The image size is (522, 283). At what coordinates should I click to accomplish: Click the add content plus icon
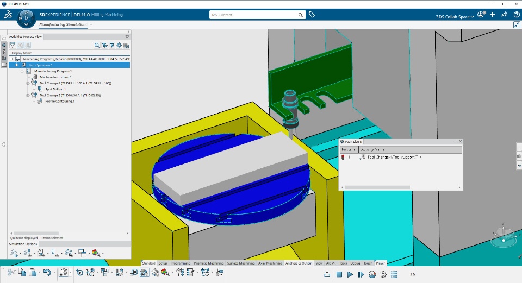493,15
